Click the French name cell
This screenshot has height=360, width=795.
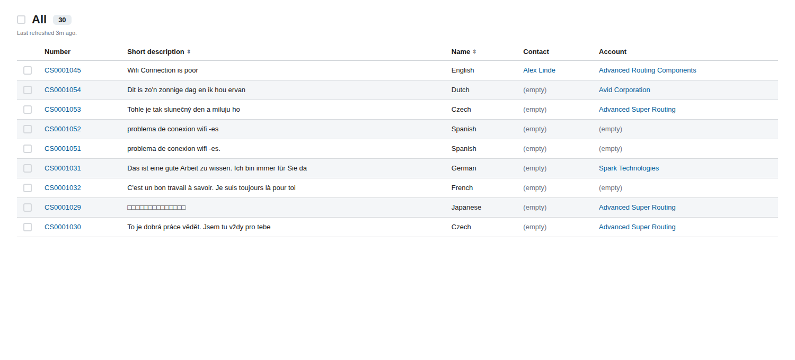point(462,188)
